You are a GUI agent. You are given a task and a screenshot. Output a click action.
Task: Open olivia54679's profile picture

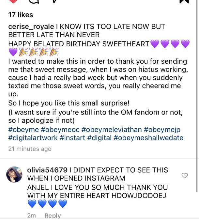(x=14, y=174)
